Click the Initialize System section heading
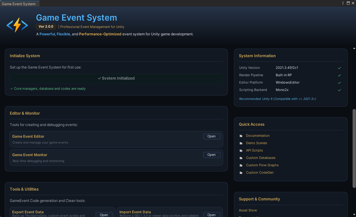 [25, 56]
